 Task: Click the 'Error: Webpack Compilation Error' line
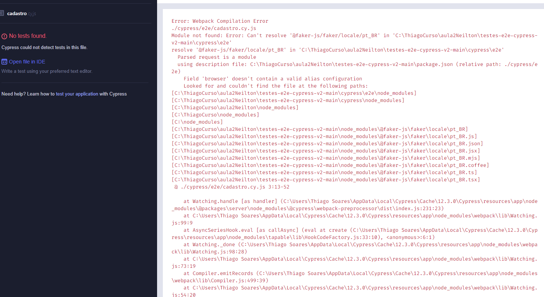[x=220, y=21]
